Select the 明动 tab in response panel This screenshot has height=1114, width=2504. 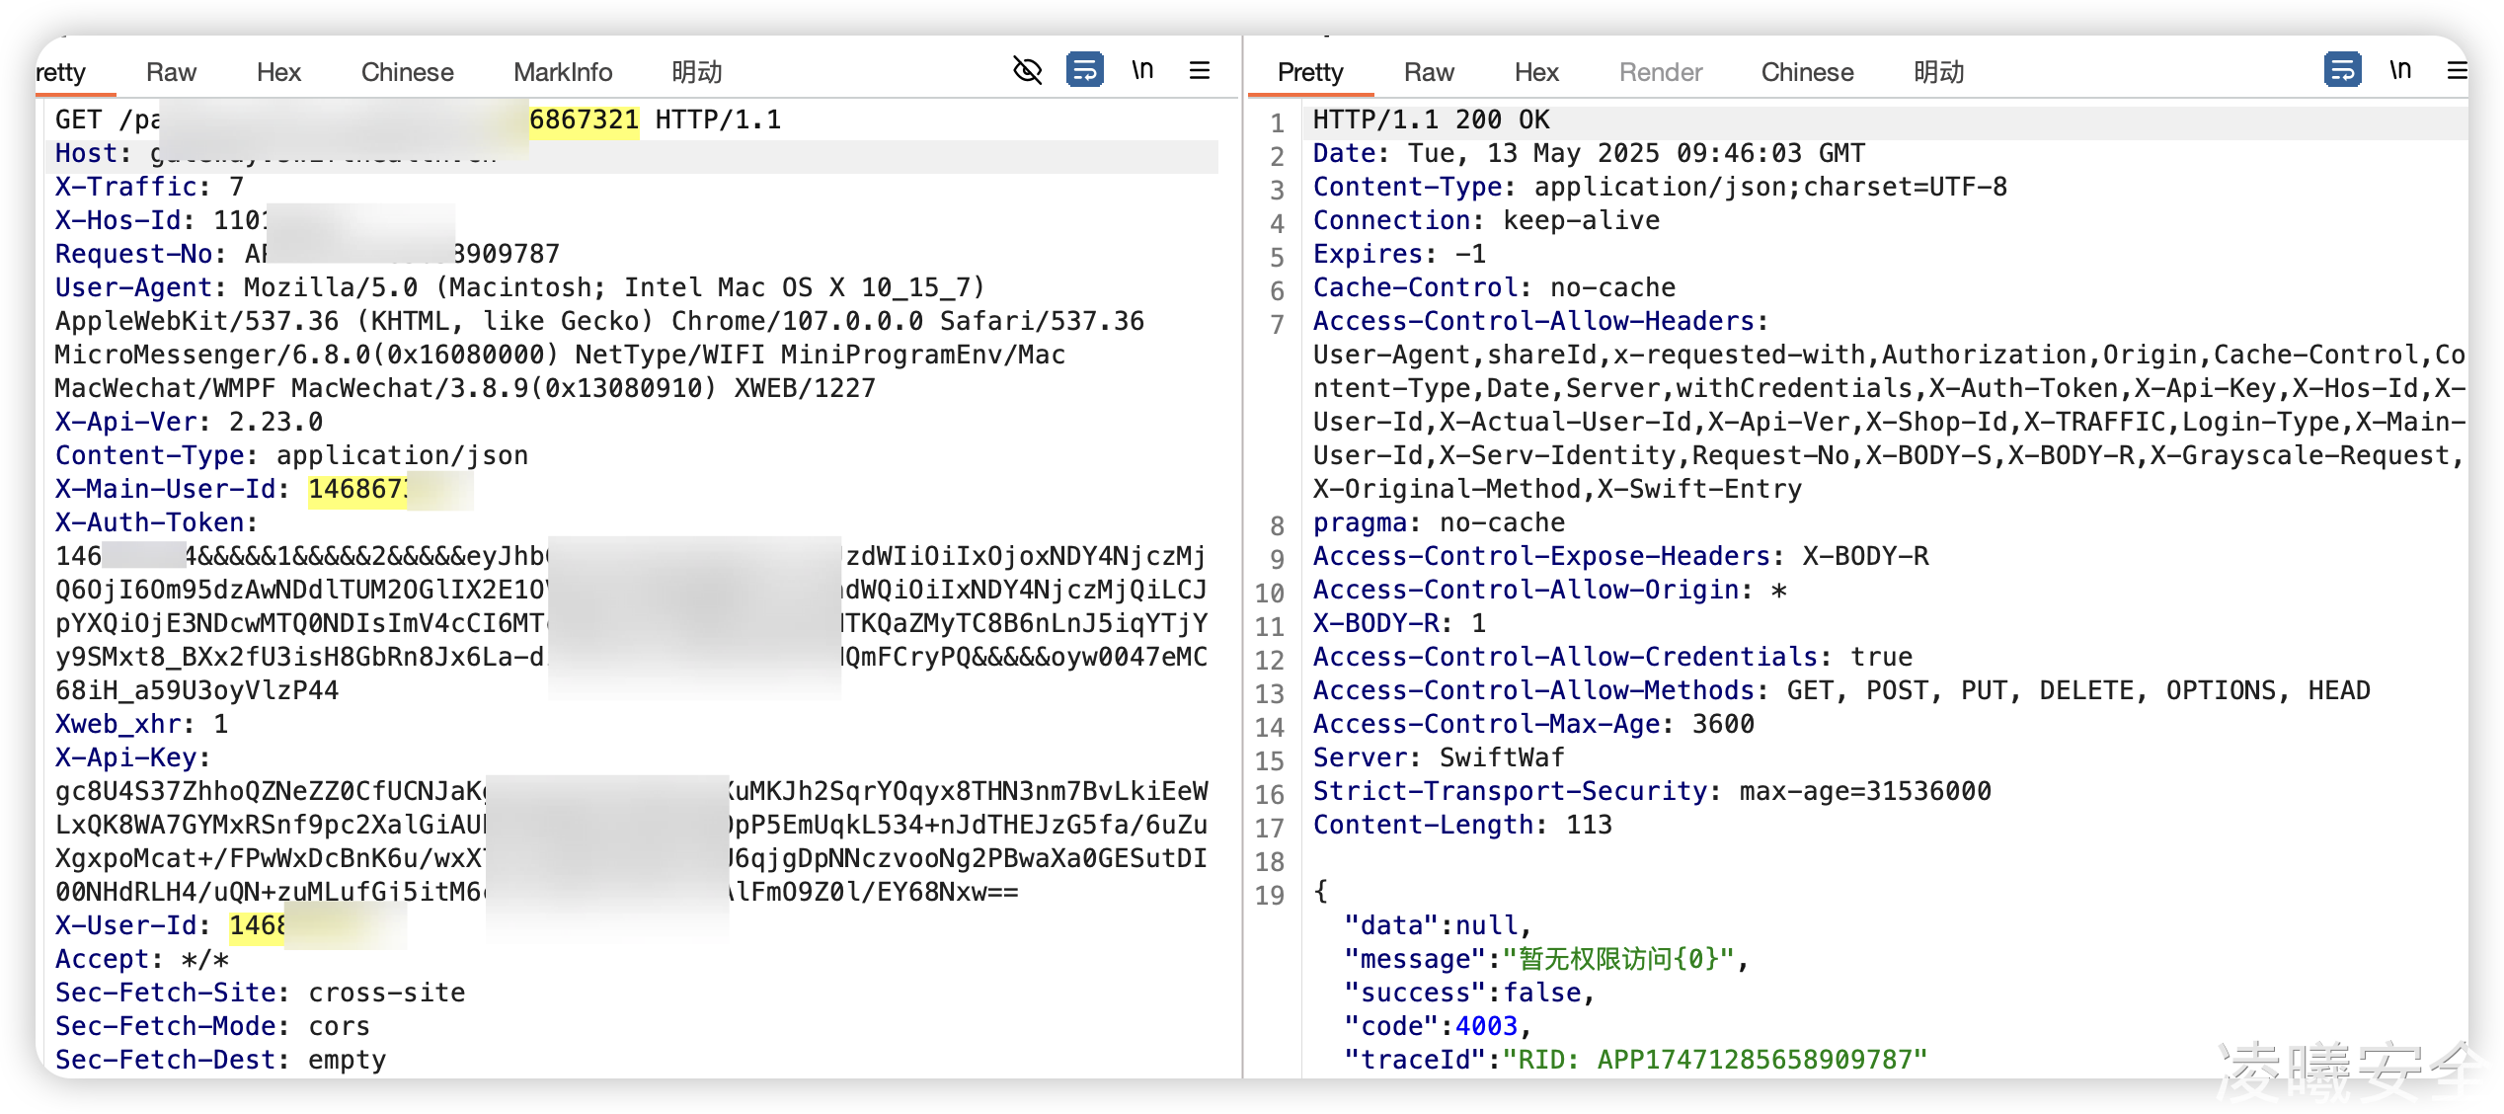click(1938, 72)
